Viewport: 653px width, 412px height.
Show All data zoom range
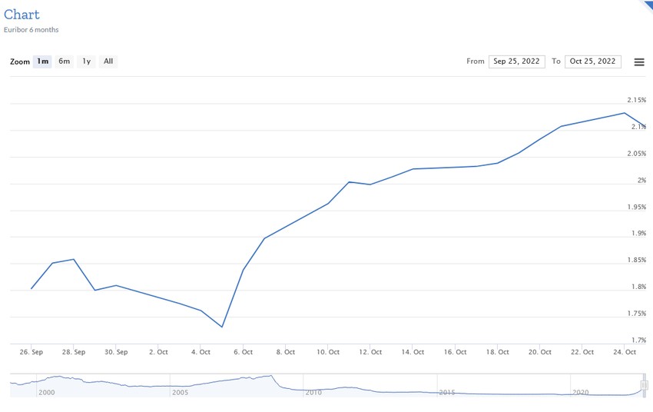point(108,61)
